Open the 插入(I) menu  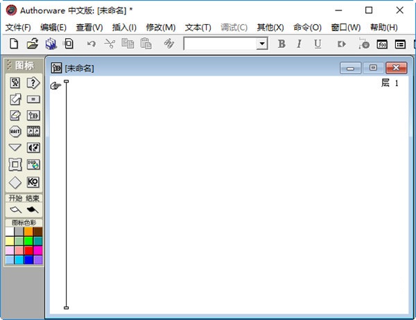click(x=124, y=27)
